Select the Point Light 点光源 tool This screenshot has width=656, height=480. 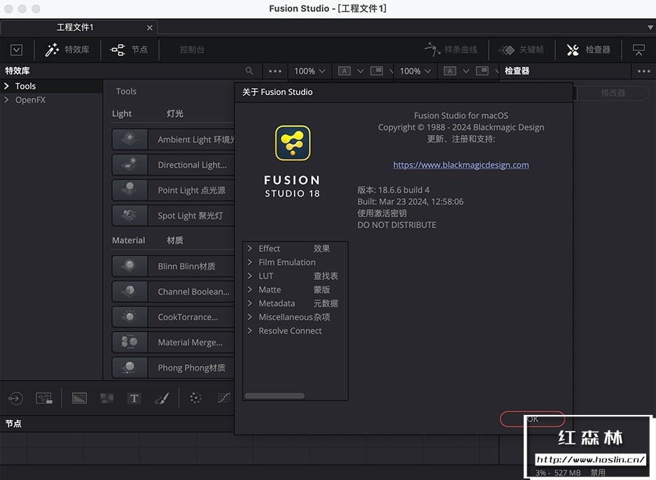coord(173,190)
